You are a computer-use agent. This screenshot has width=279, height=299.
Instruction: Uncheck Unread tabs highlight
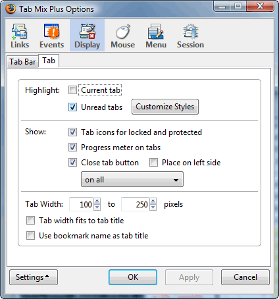pyautogui.click(x=72, y=107)
